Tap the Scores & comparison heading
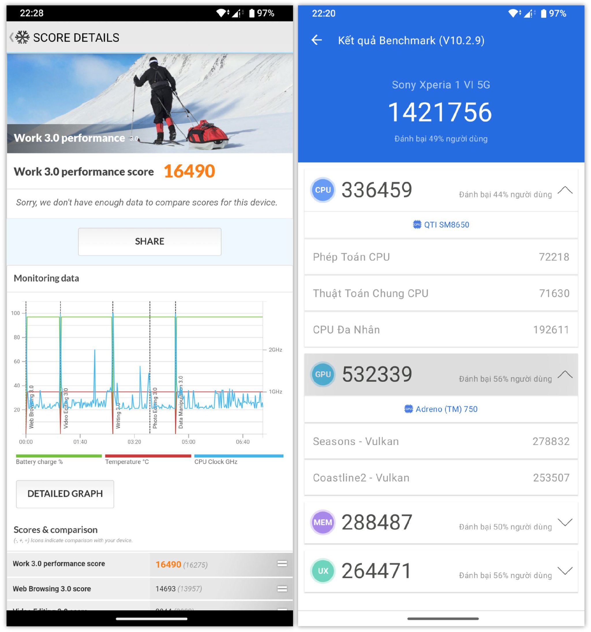Viewport: 591px width, 632px height. click(56, 530)
